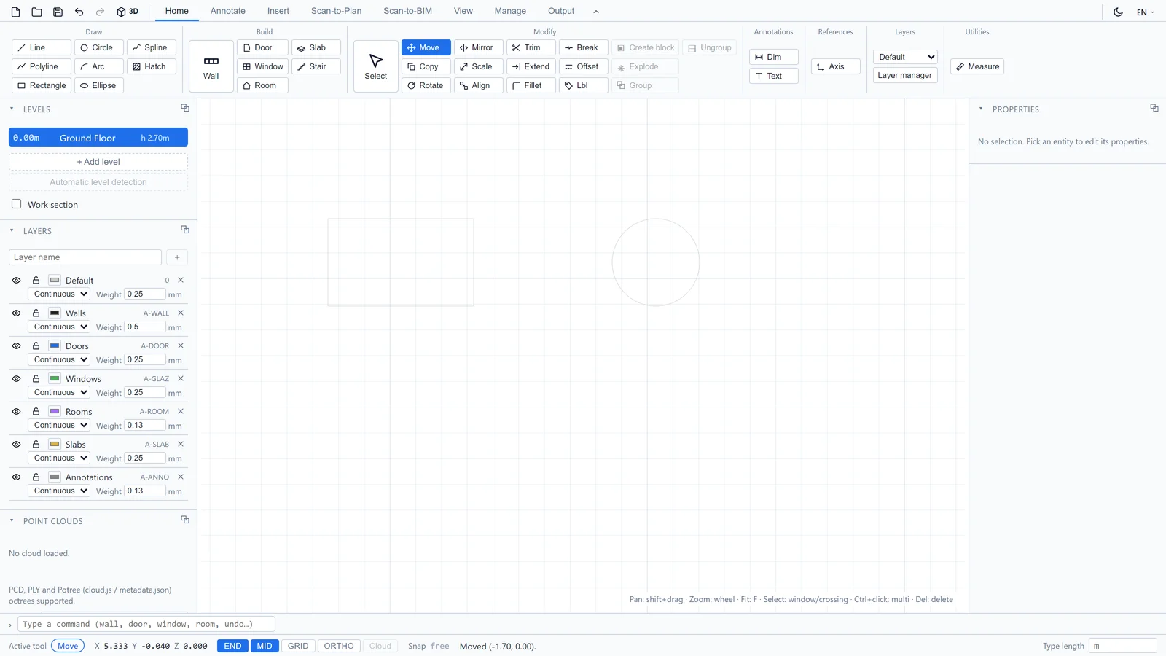Open the View tab
Screen dimensions: 1166x656
coord(463,11)
